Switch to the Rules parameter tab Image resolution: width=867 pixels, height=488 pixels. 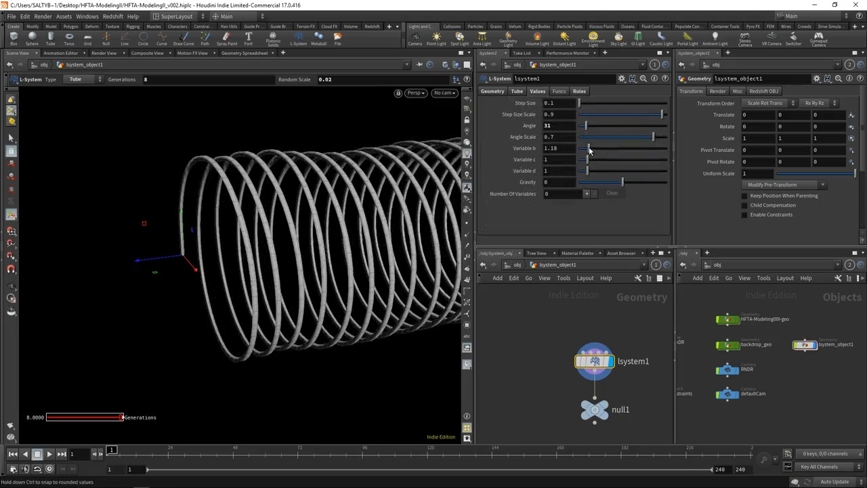click(579, 91)
